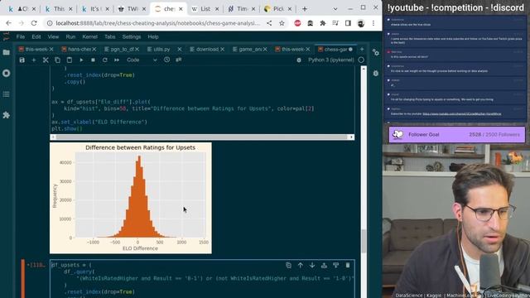
Task: Switch kernel by clicking Python 3 (ipykernel)
Action: [x=331, y=60]
